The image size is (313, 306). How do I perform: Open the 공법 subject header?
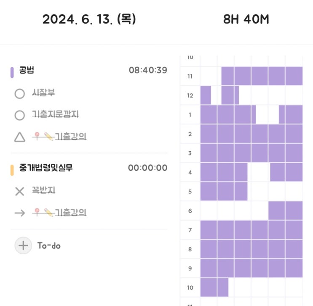[x=27, y=70]
